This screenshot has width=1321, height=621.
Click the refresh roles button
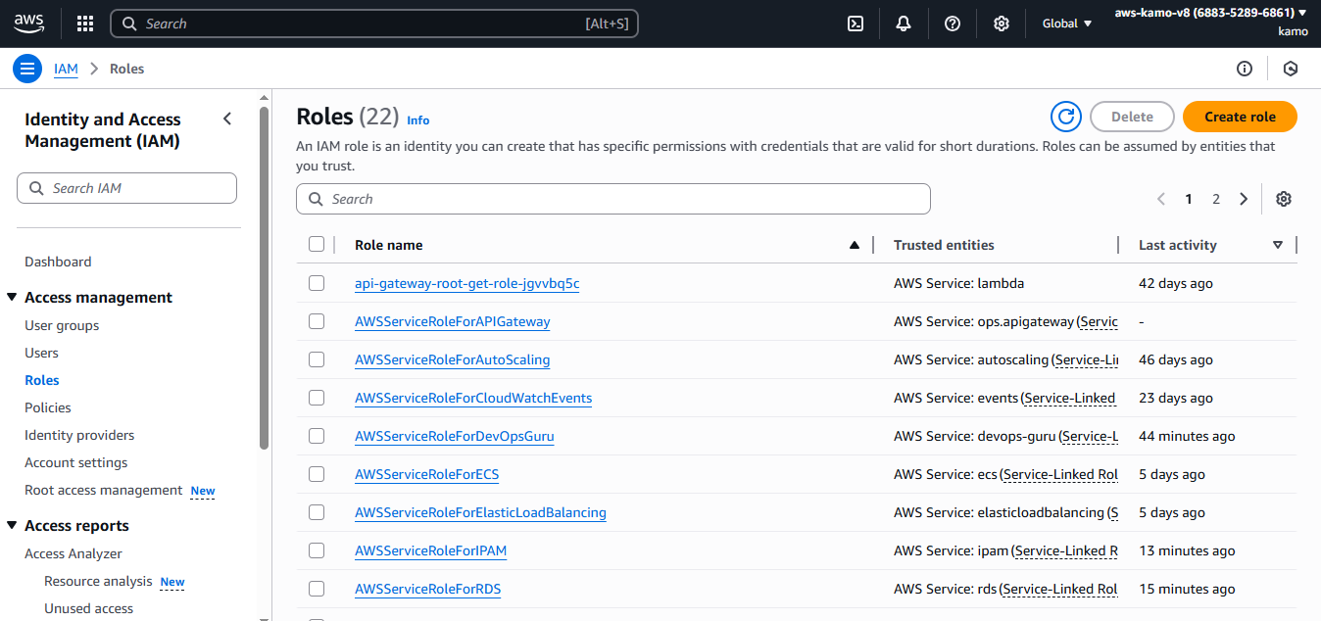click(1065, 117)
